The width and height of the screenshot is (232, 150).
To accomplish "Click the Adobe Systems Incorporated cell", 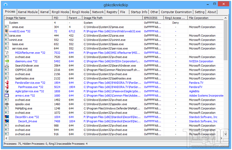I will point(206,95).
